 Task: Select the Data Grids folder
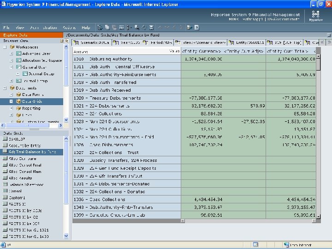(32, 101)
